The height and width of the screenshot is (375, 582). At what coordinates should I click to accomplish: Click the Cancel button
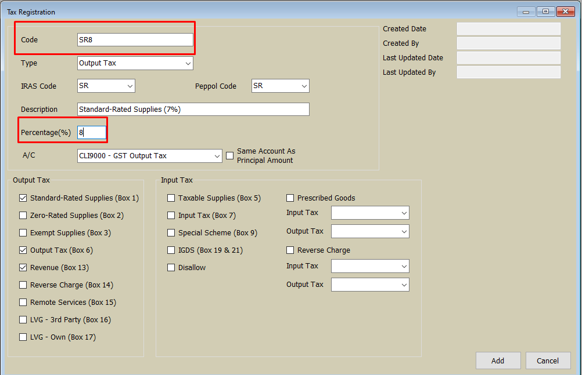(x=548, y=361)
